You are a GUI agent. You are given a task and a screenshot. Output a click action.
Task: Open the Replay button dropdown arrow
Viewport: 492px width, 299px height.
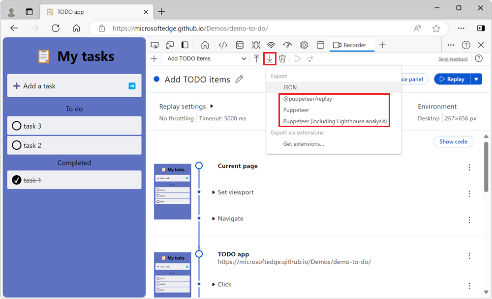(x=476, y=79)
